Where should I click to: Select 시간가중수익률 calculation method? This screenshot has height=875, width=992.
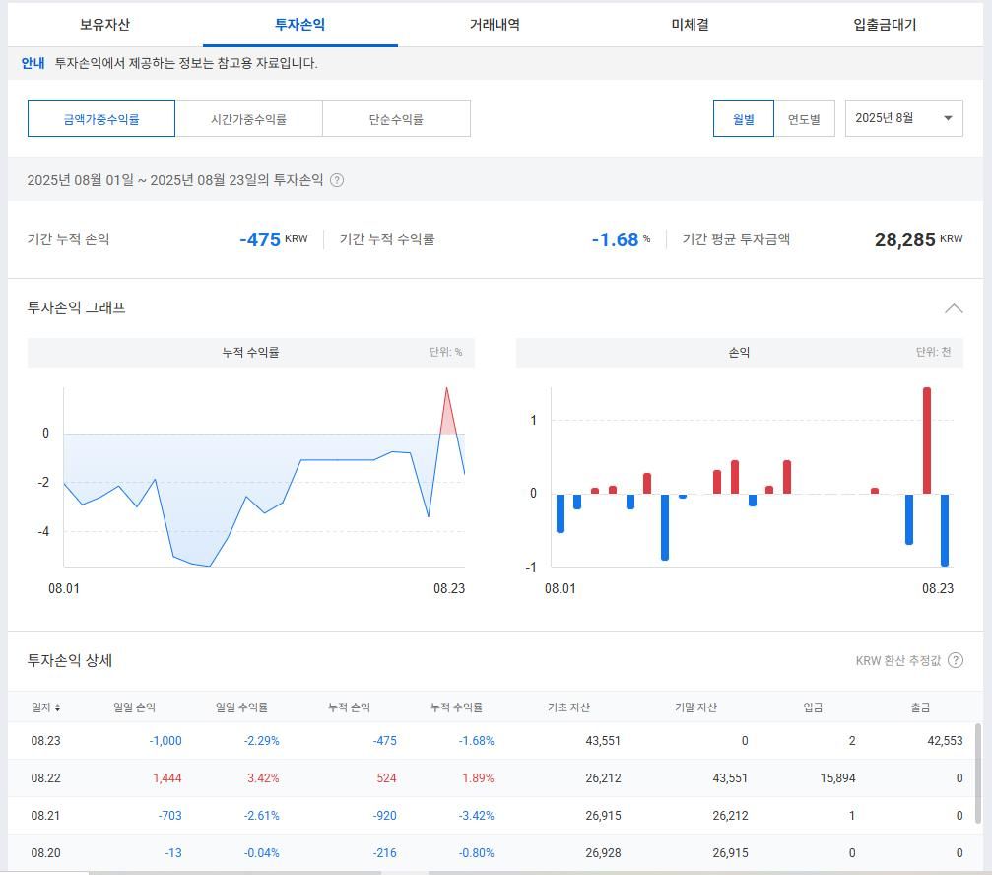248,119
